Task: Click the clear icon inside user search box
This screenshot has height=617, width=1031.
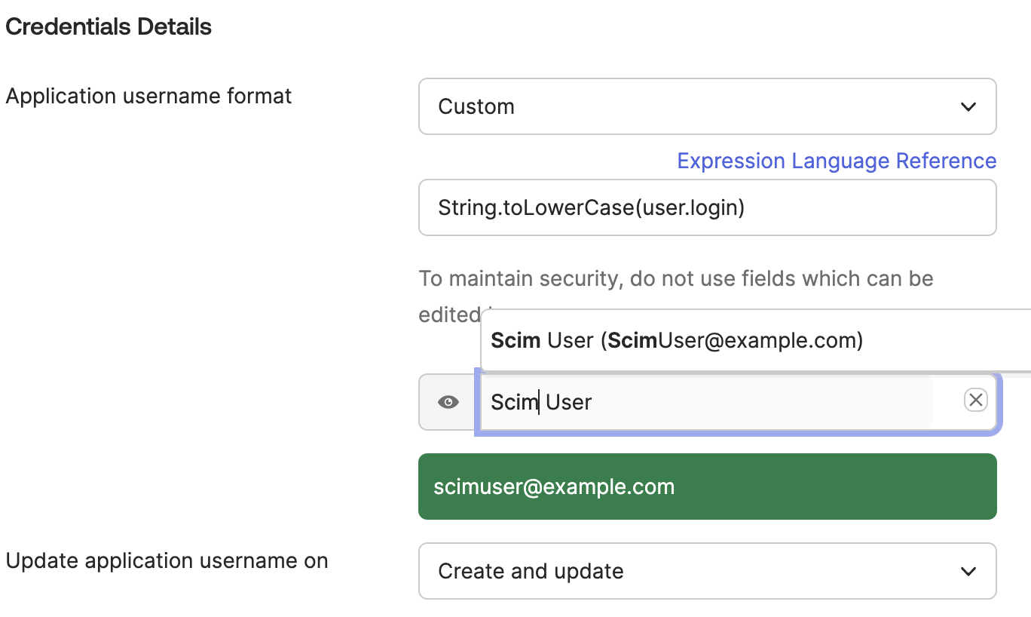Action: pos(975,400)
